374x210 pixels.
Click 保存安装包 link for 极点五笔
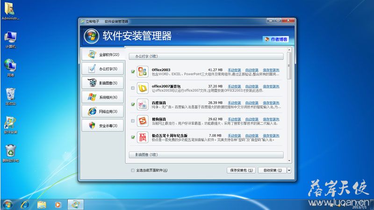click(271, 136)
